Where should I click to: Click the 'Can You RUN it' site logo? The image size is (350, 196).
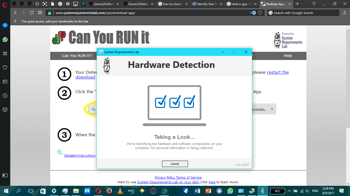click(101, 37)
